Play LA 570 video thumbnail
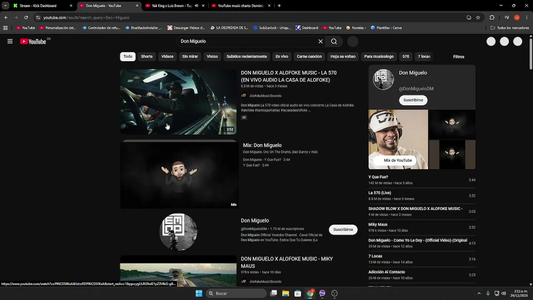Screen dimensions: 533x300 178,102
